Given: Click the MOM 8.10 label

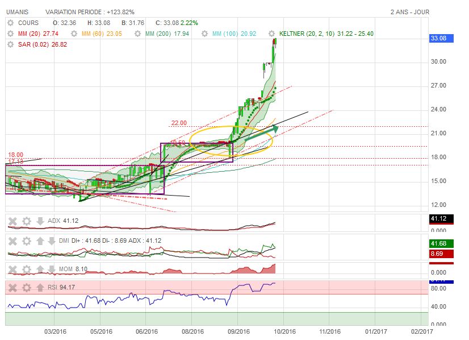Looking at the screenshot, I should (73, 269).
